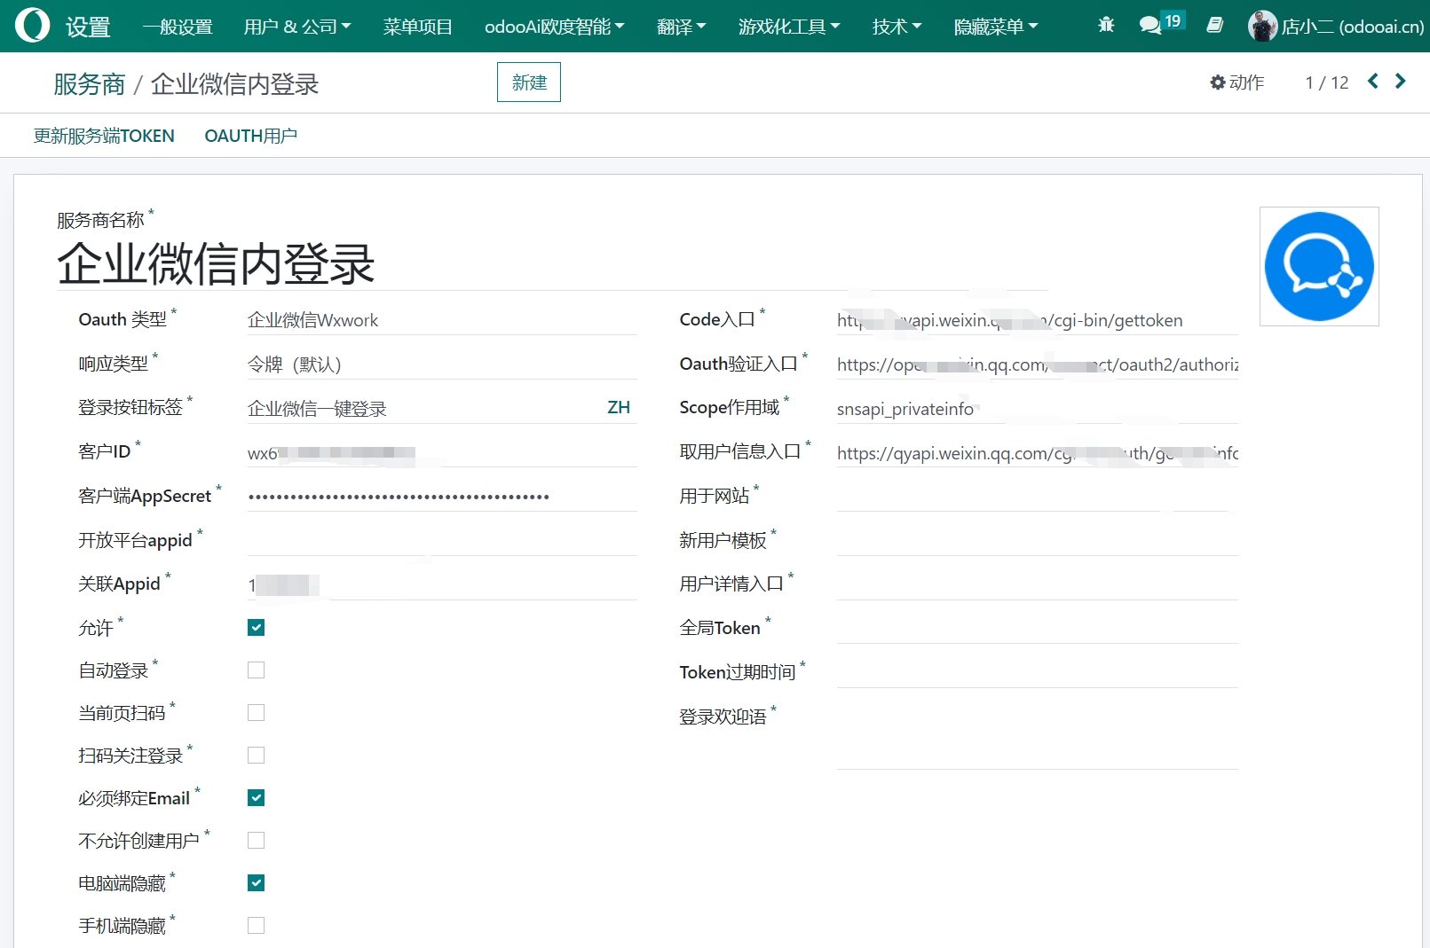Open the debug bug icon menu
This screenshot has width=1430, height=948.
(1106, 25)
